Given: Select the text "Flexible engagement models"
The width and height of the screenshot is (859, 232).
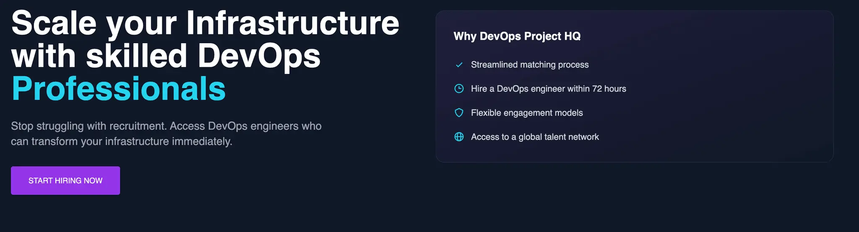Looking at the screenshot, I should point(527,113).
